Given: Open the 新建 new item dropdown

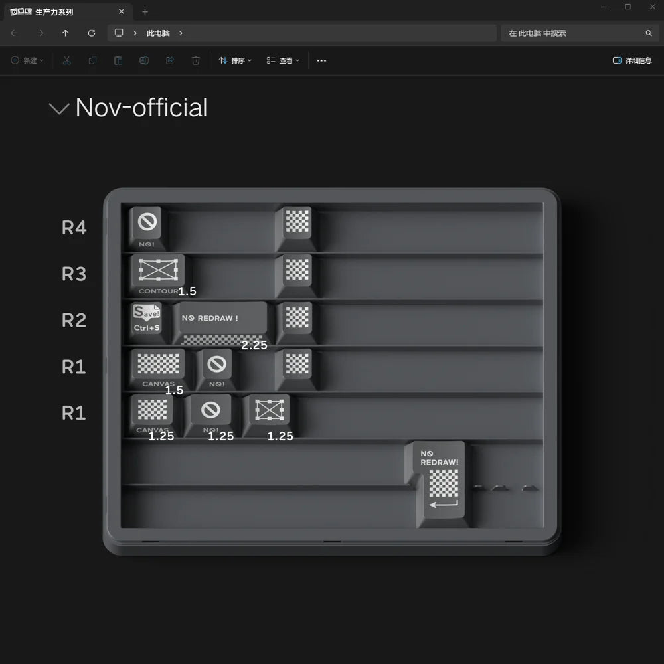Looking at the screenshot, I should 27,60.
